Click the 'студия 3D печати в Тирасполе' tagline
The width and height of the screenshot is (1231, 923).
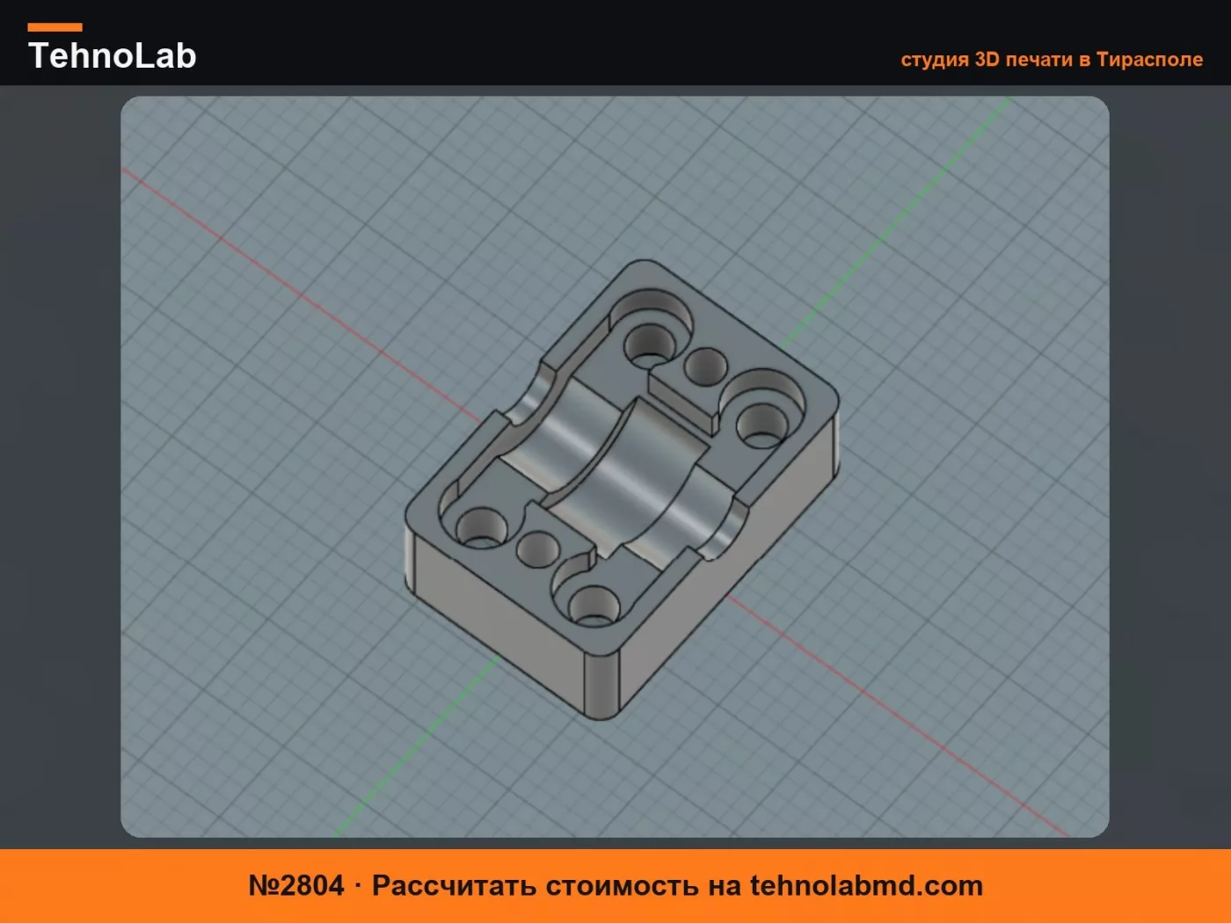pyautogui.click(x=1052, y=59)
